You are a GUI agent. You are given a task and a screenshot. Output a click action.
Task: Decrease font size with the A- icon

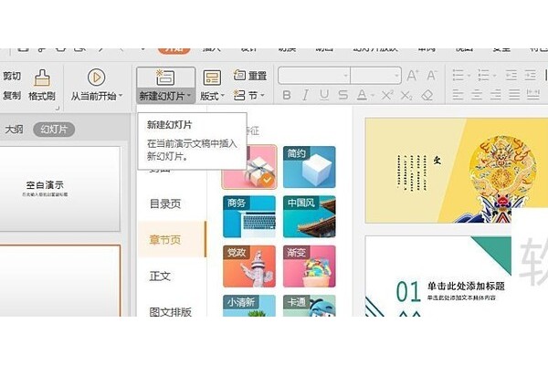point(432,75)
